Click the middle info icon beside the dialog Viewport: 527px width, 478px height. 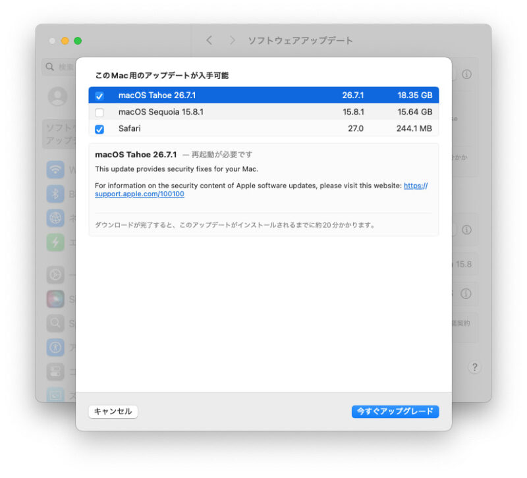point(466,230)
